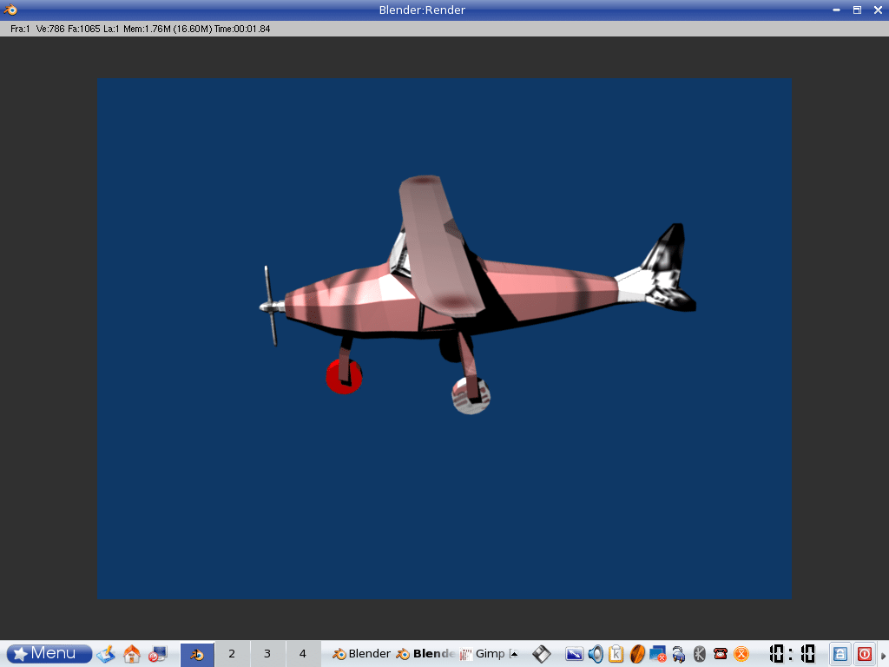Click the digital clock showing 10:10
The image size is (889, 667).
point(792,654)
